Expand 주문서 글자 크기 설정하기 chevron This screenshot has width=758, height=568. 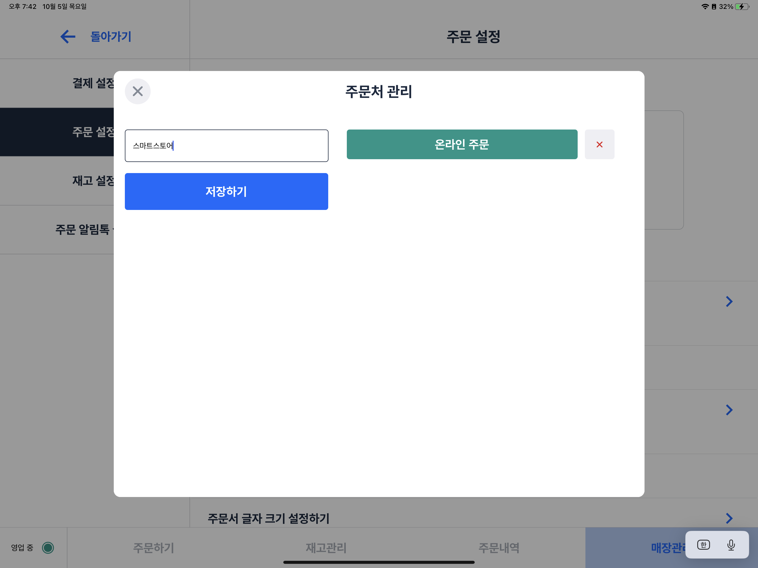[729, 518]
